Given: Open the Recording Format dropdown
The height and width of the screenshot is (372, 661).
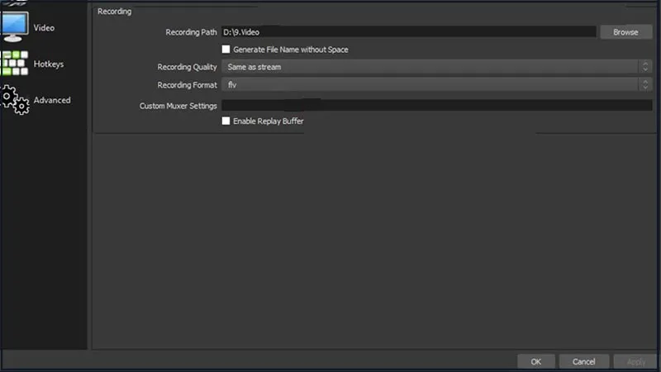Looking at the screenshot, I should 430,85.
